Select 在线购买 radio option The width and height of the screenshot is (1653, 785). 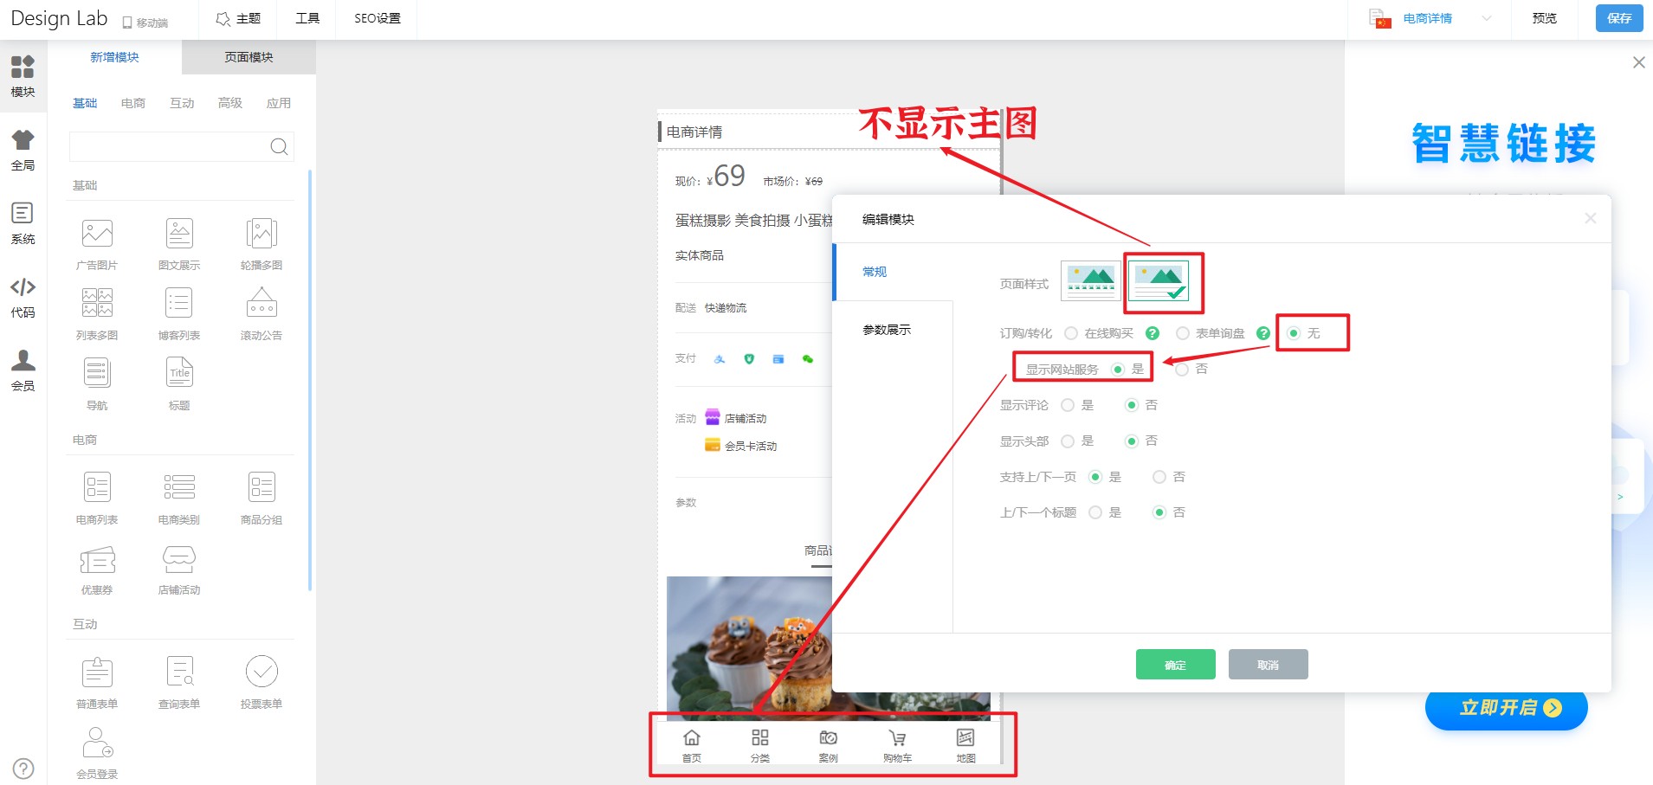tap(1071, 333)
